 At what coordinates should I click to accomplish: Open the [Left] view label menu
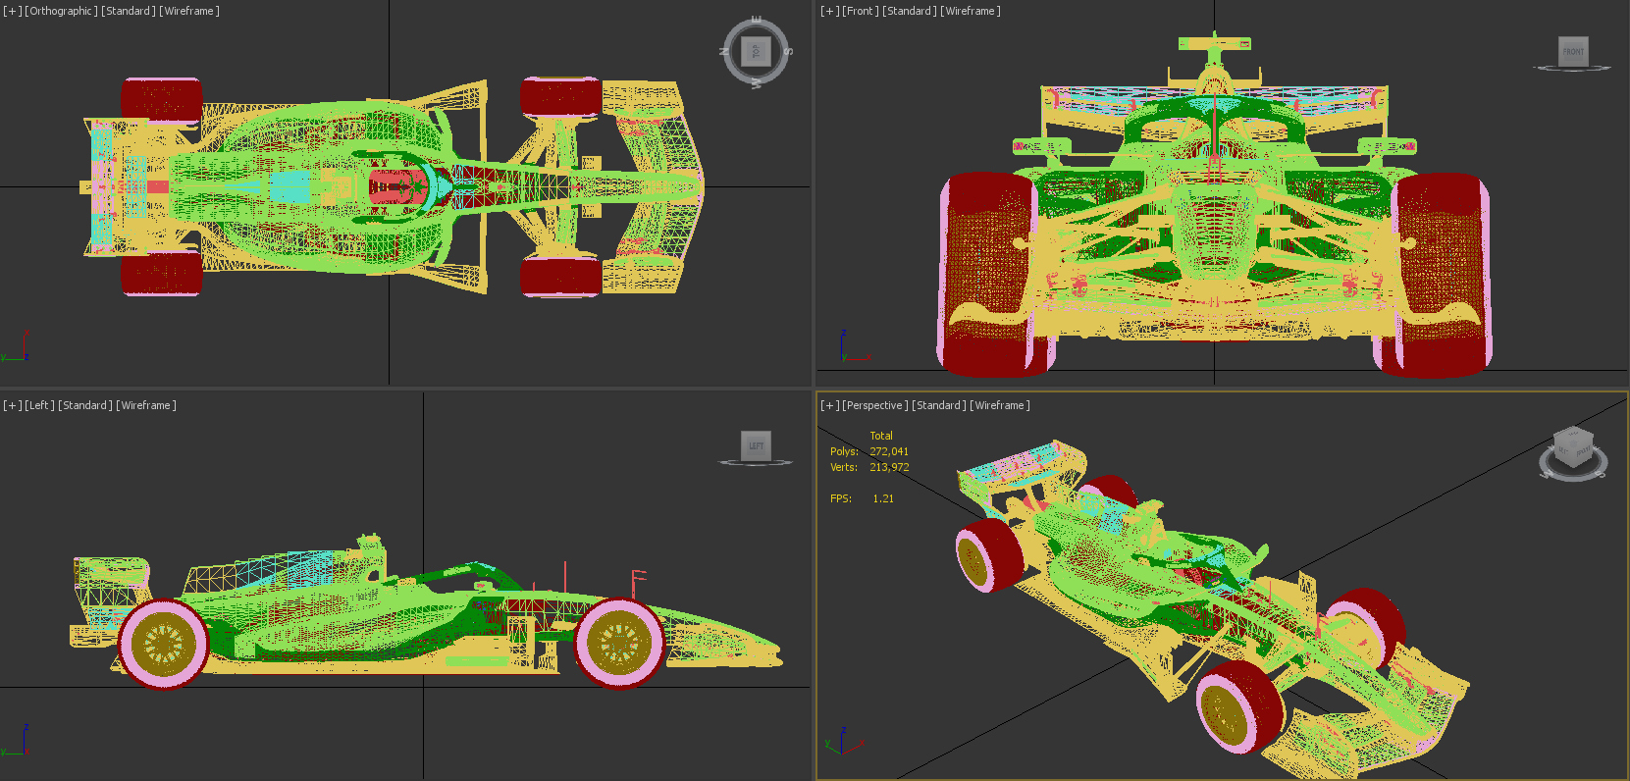coord(39,405)
